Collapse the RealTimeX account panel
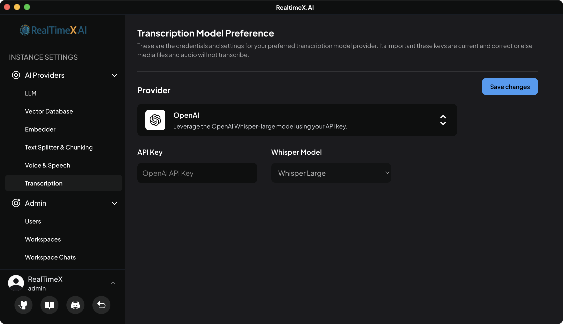This screenshot has width=563, height=324. tap(113, 283)
